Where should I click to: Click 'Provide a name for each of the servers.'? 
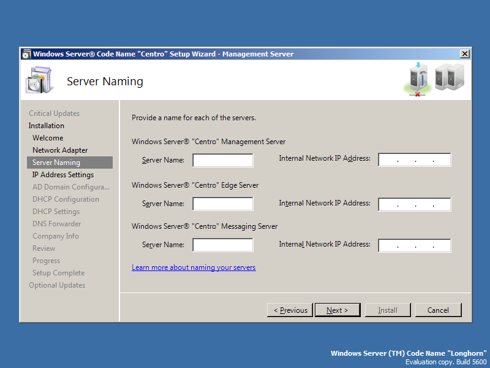point(194,118)
